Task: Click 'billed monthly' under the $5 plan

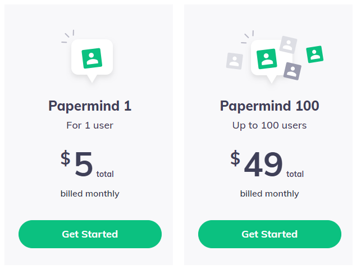Action: click(x=90, y=194)
